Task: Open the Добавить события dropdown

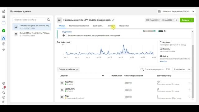Action: [x=68, y=69]
